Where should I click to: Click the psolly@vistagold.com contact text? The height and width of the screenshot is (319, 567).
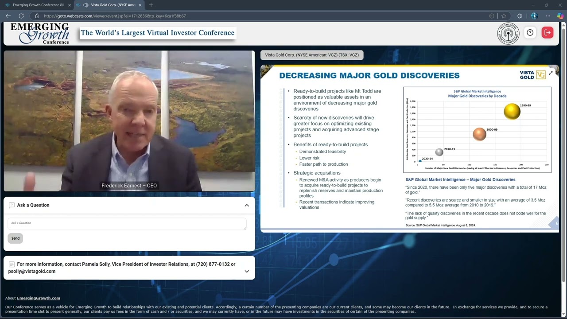click(32, 271)
